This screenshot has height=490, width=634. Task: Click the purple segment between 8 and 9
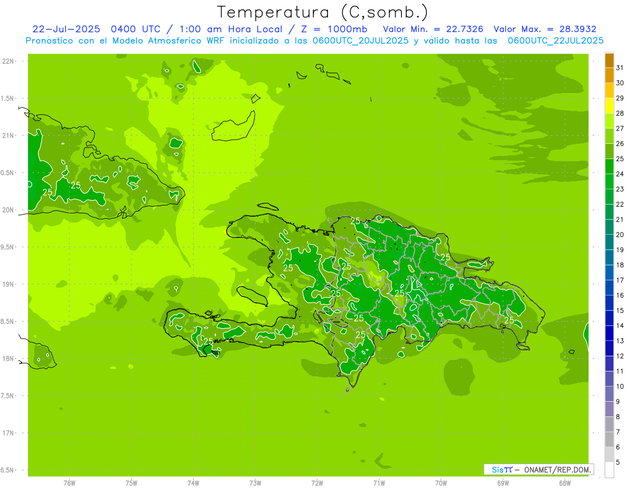click(610, 409)
